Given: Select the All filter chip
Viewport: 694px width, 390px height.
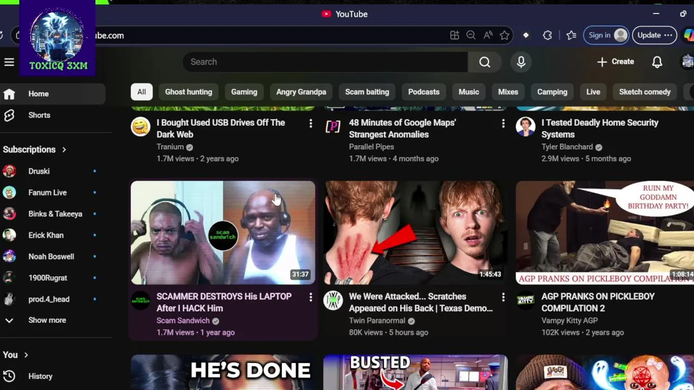Looking at the screenshot, I should pyautogui.click(x=142, y=92).
